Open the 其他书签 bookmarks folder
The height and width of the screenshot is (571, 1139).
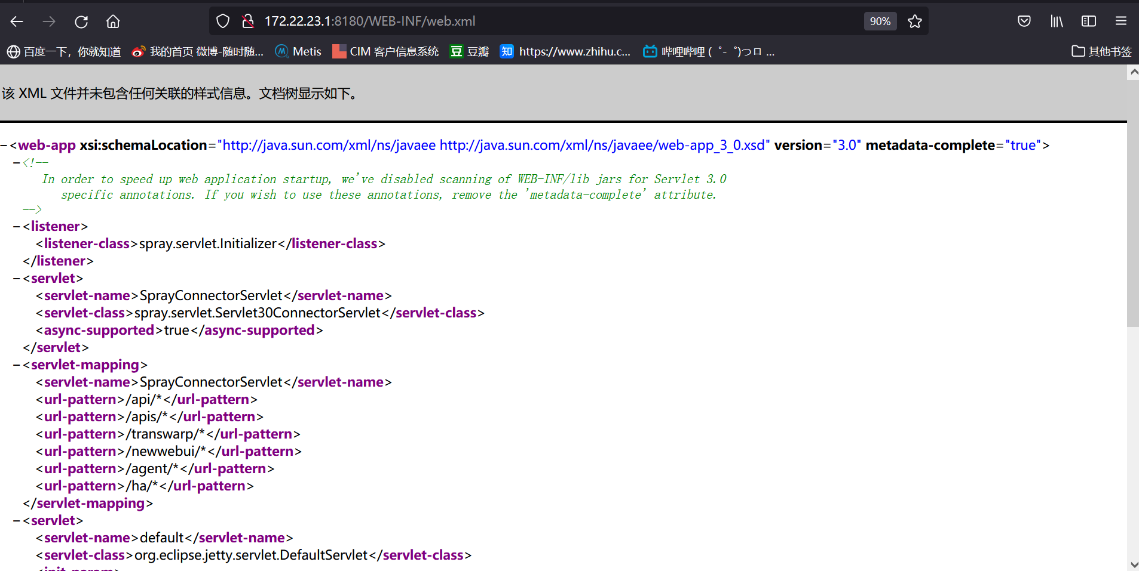click(1101, 51)
